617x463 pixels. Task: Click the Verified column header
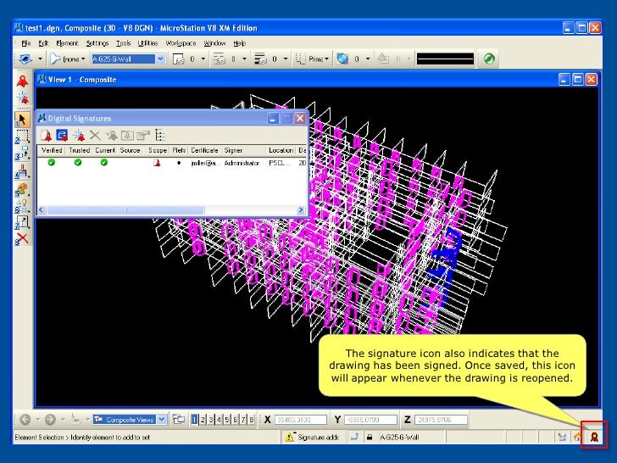(53, 150)
